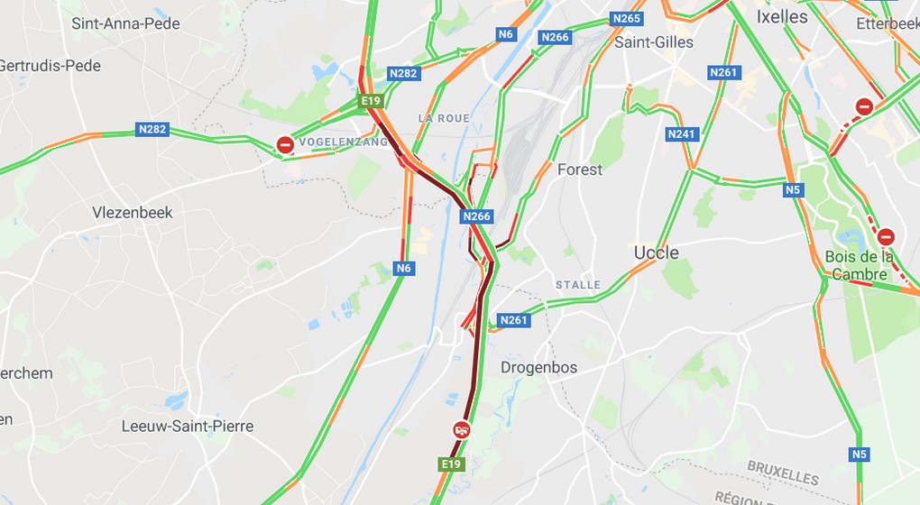This screenshot has width=920, height=505.
Task: Click the Ixelles place label
Action: (x=781, y=17)
